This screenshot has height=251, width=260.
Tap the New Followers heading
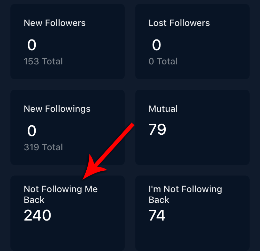click(x=54, y=23)
